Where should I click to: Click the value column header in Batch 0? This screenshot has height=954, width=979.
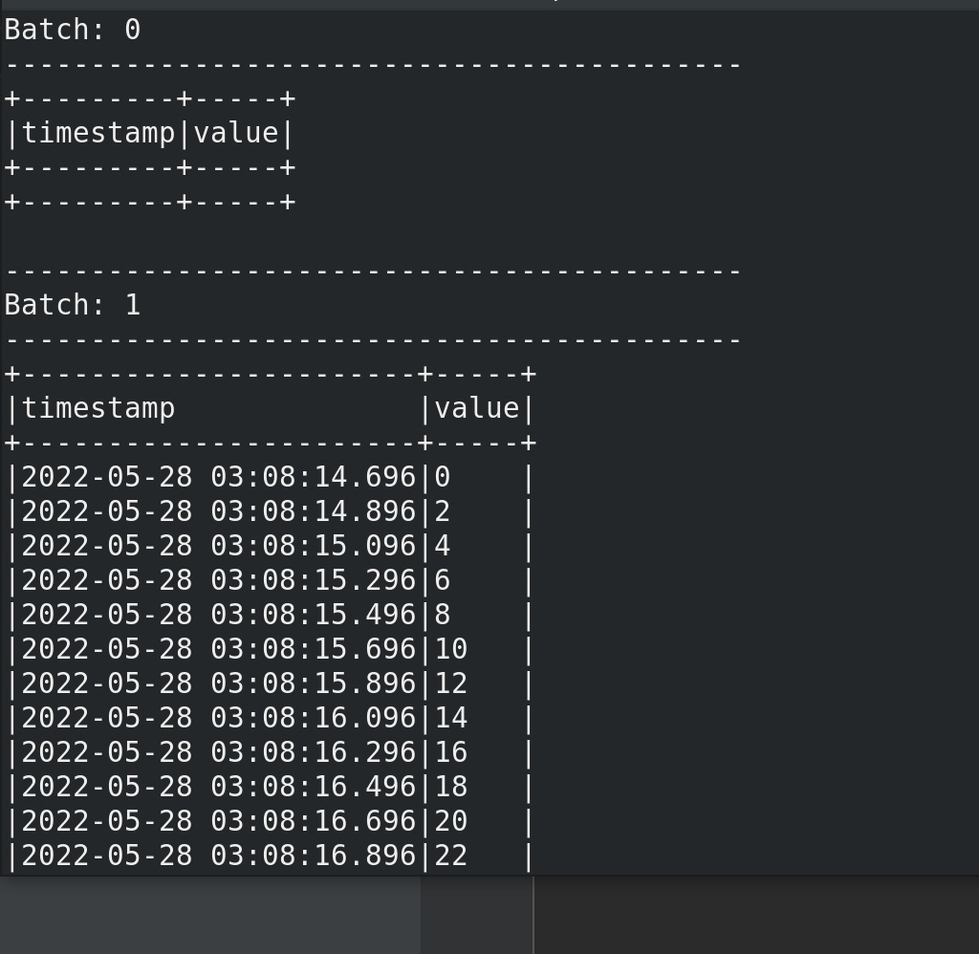point(236,133)
